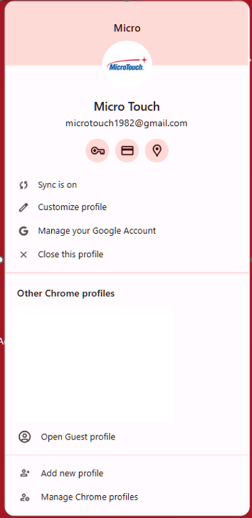Open Manage your Google Account
This screenshot has height=518, width=252.
point(127,231)
